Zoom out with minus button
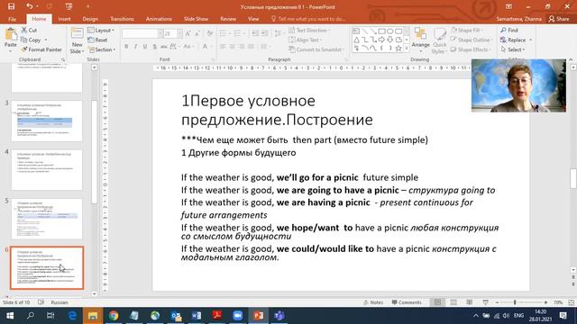Screen dimensions: 577x324 tap(497, 302)
